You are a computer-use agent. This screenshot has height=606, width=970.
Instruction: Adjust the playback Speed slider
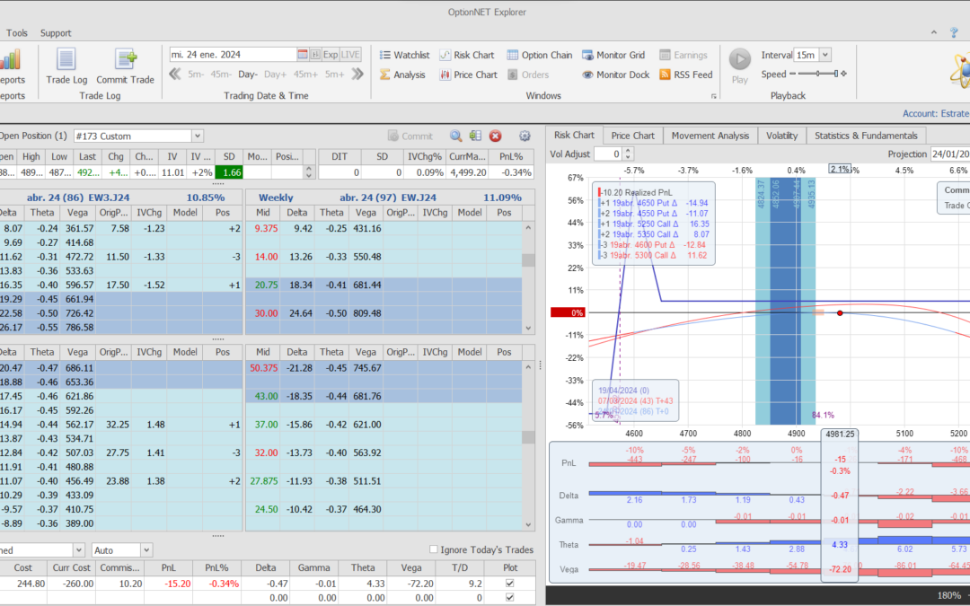coord(817,75)
